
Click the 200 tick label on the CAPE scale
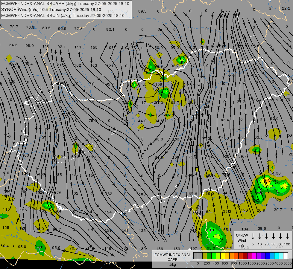[207, 263]
